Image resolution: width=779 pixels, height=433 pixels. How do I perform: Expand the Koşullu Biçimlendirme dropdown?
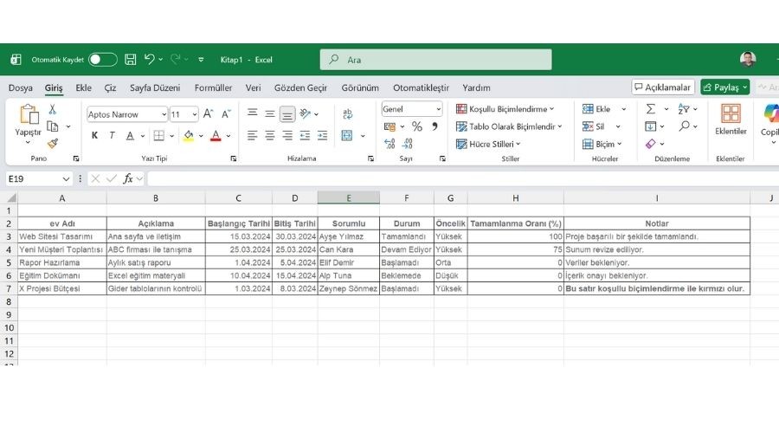click(509, 110)
